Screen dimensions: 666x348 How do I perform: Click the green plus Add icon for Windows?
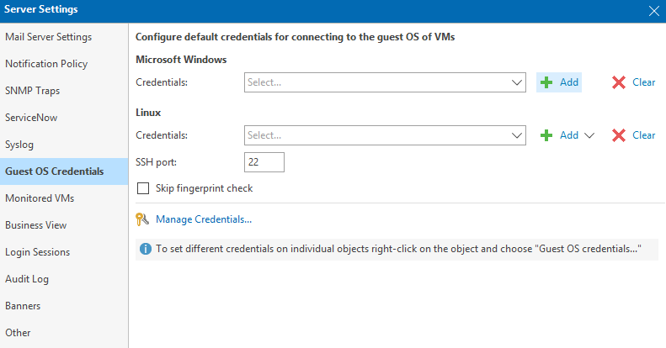pyautogui.click(x=546, y=82)
